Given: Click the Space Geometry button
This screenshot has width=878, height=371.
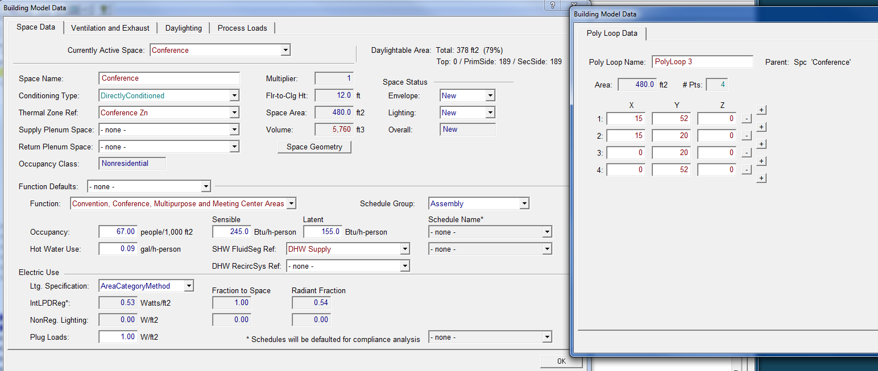Looking at the screenshot, I should [x=314, y=147].
